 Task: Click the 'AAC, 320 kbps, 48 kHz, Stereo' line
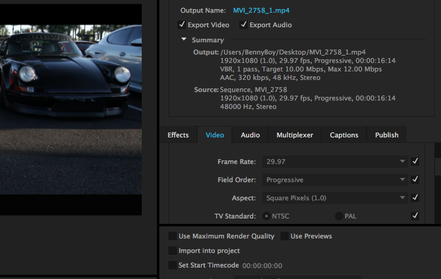point(270,77)
